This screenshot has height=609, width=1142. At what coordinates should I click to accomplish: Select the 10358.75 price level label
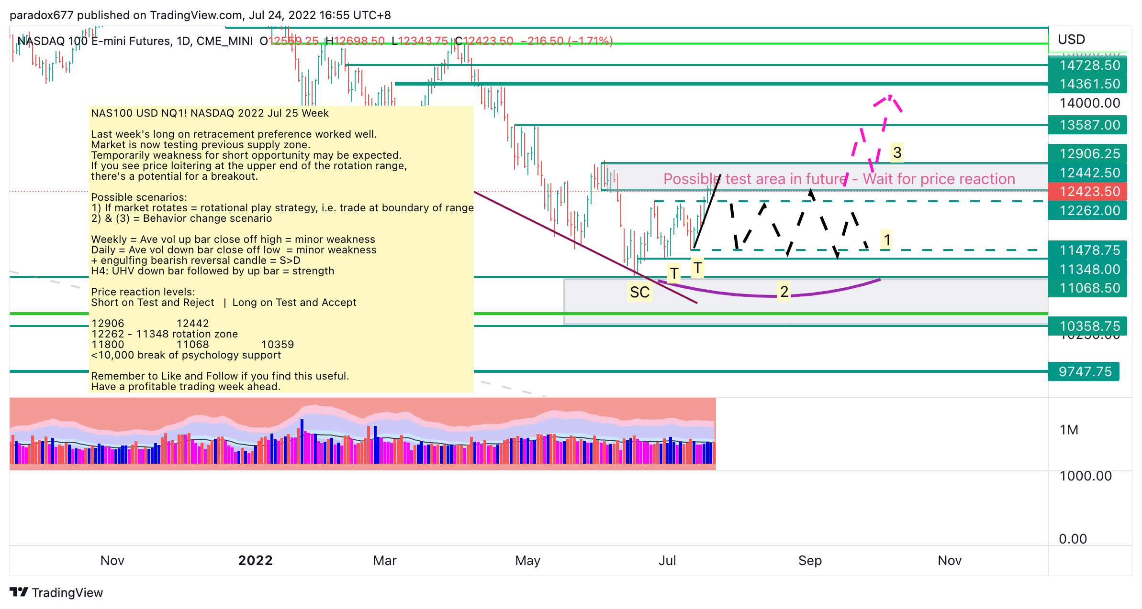(x=1087, y=326)
